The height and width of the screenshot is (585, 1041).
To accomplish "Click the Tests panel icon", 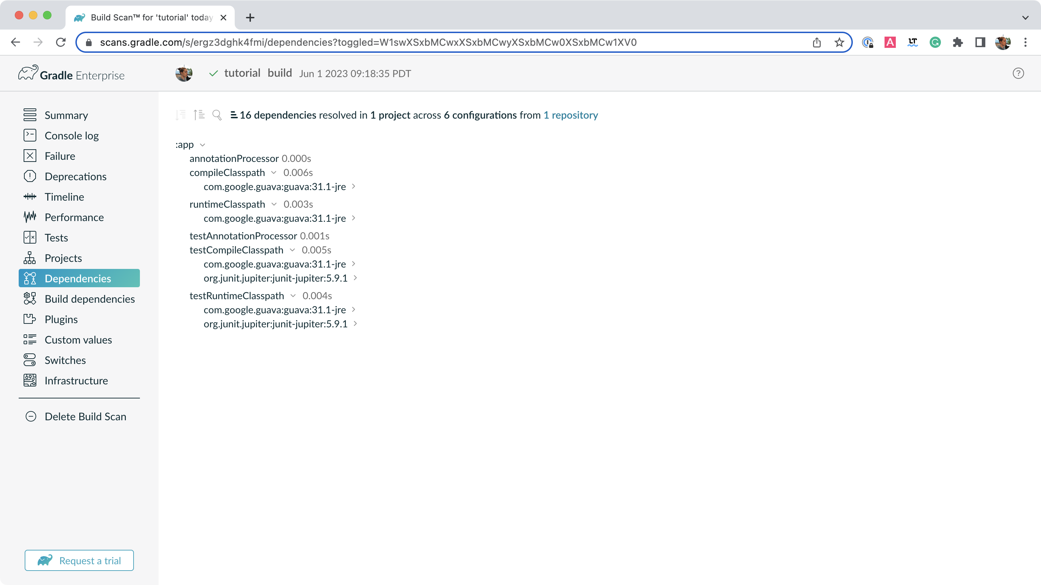I will [29, 237].
